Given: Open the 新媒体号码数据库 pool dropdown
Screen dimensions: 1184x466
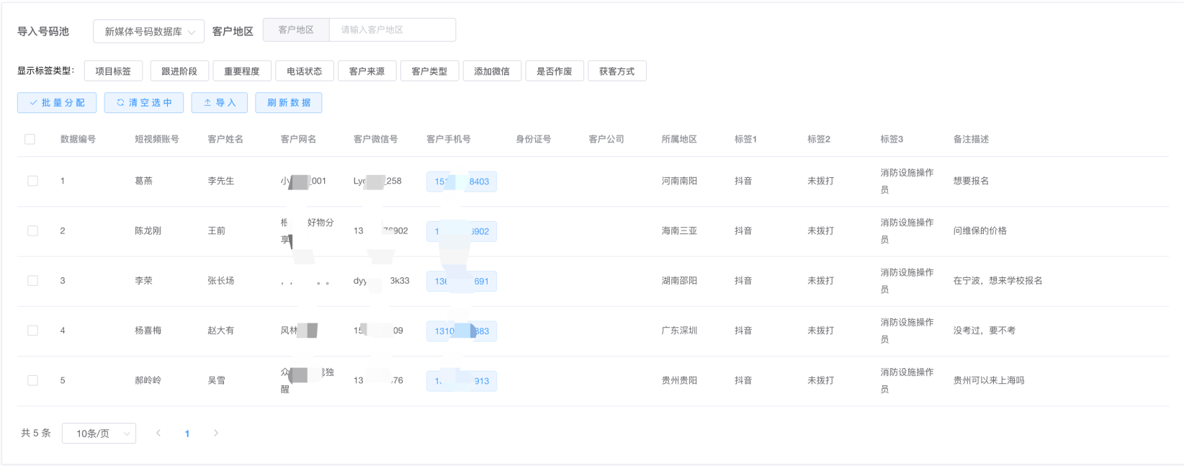Looking at the screenshot, I should pyautogui.click(x=149, y=32).
